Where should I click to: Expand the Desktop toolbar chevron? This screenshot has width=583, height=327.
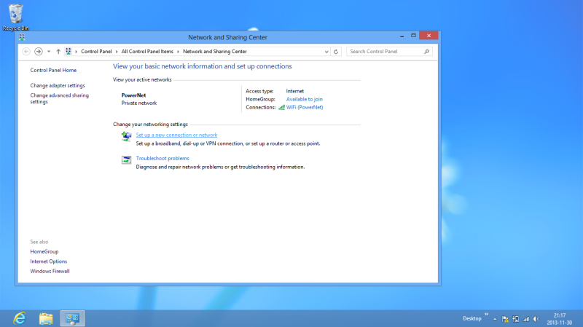click(486, 315)
